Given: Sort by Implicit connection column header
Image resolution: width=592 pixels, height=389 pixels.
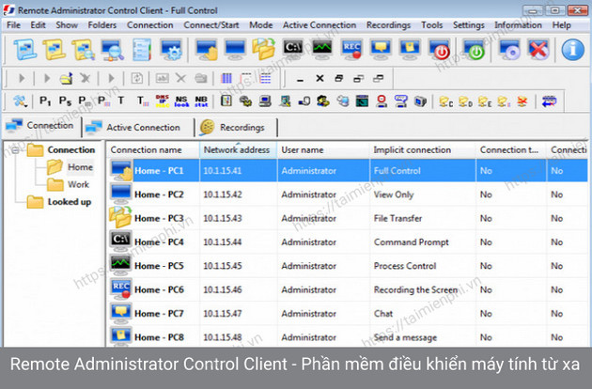Looking at the screenshot, I should (423, 150).
